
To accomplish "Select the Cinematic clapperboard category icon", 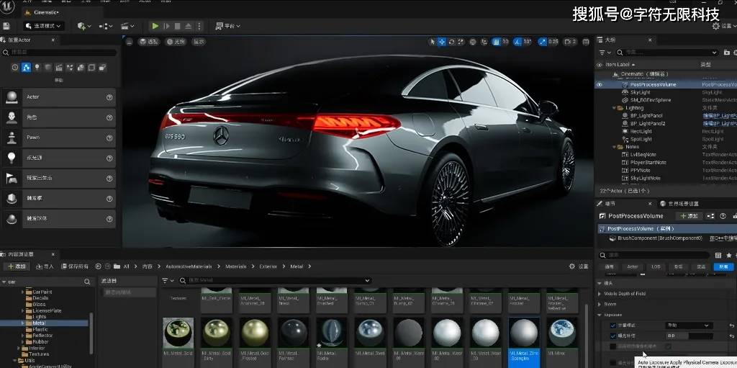I will 59,68.
